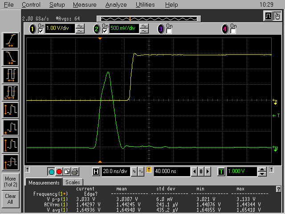Image resolution: width=285 pixels, height=214 pixels.
Task: Switch to the Scales tab
Action: tap(73, 182)
